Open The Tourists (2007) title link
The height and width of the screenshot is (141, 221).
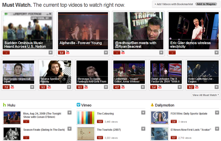[x=109, y=130]
